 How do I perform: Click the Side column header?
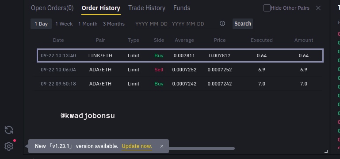pyautogui.click(x=159, y=40)
